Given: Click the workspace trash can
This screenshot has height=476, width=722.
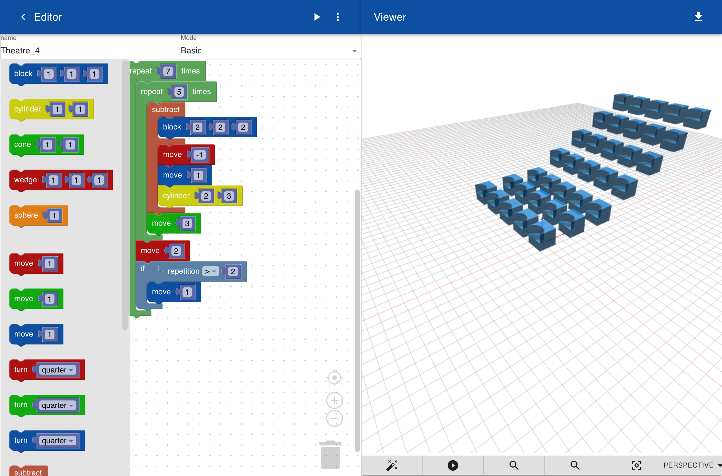Looking at the screenshot, I should click(x=330, y=455).
